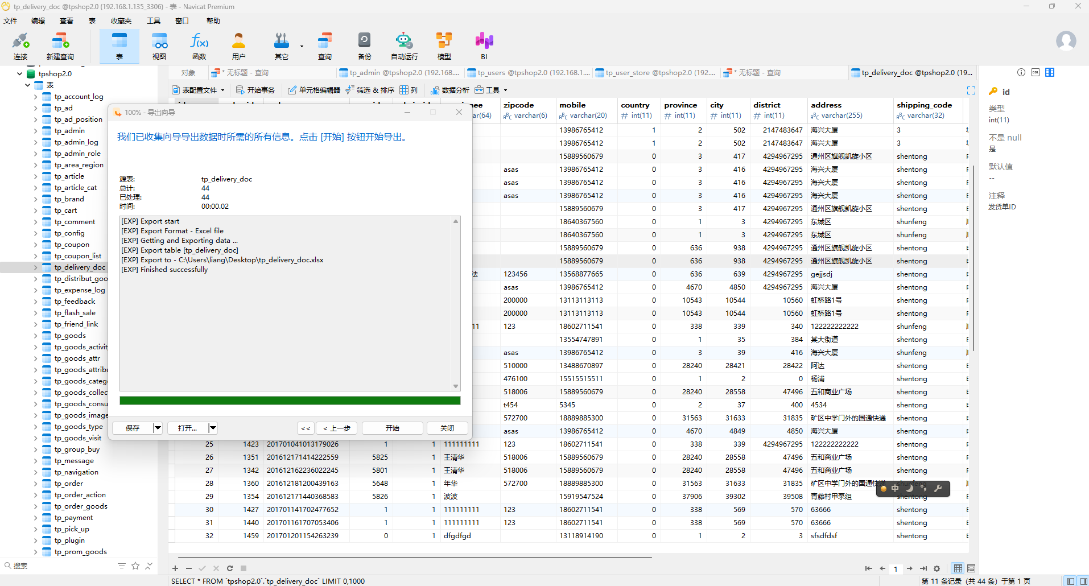Open the BI toolbar icon
This screenshot has height=586, width=1089.
(x=484, y=46)
